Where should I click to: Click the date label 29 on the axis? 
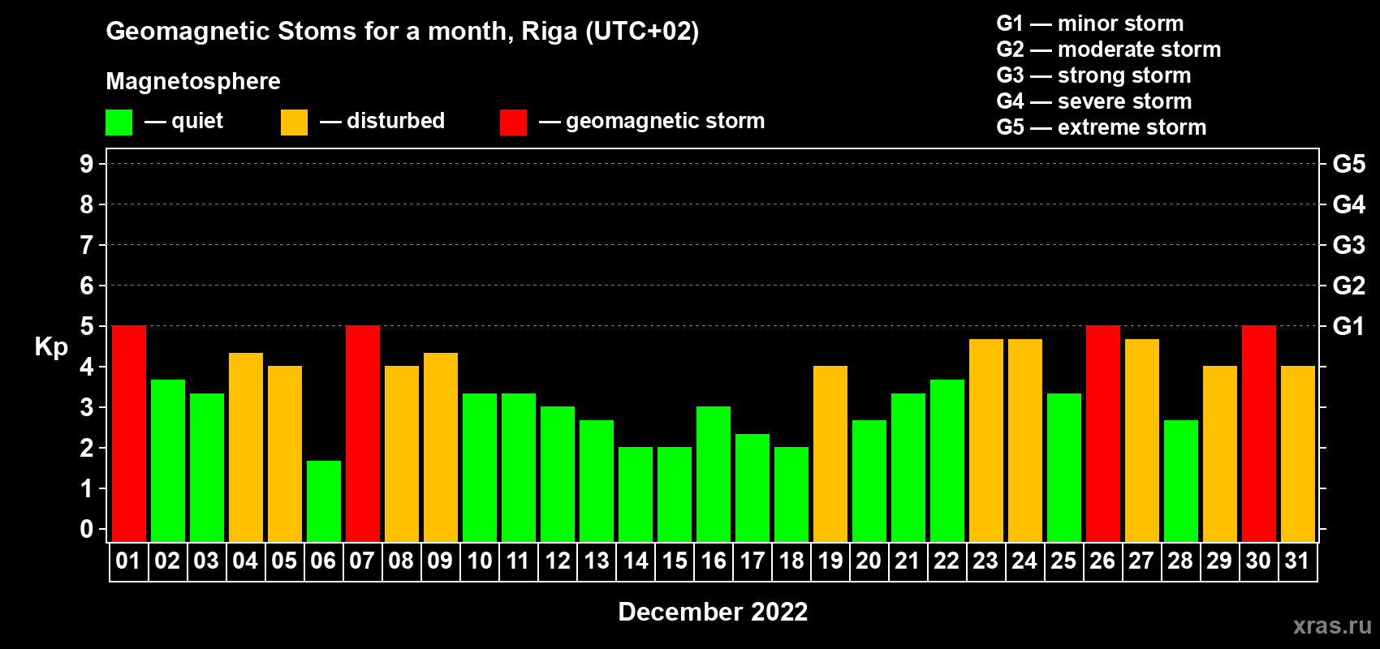(1219, 561)
